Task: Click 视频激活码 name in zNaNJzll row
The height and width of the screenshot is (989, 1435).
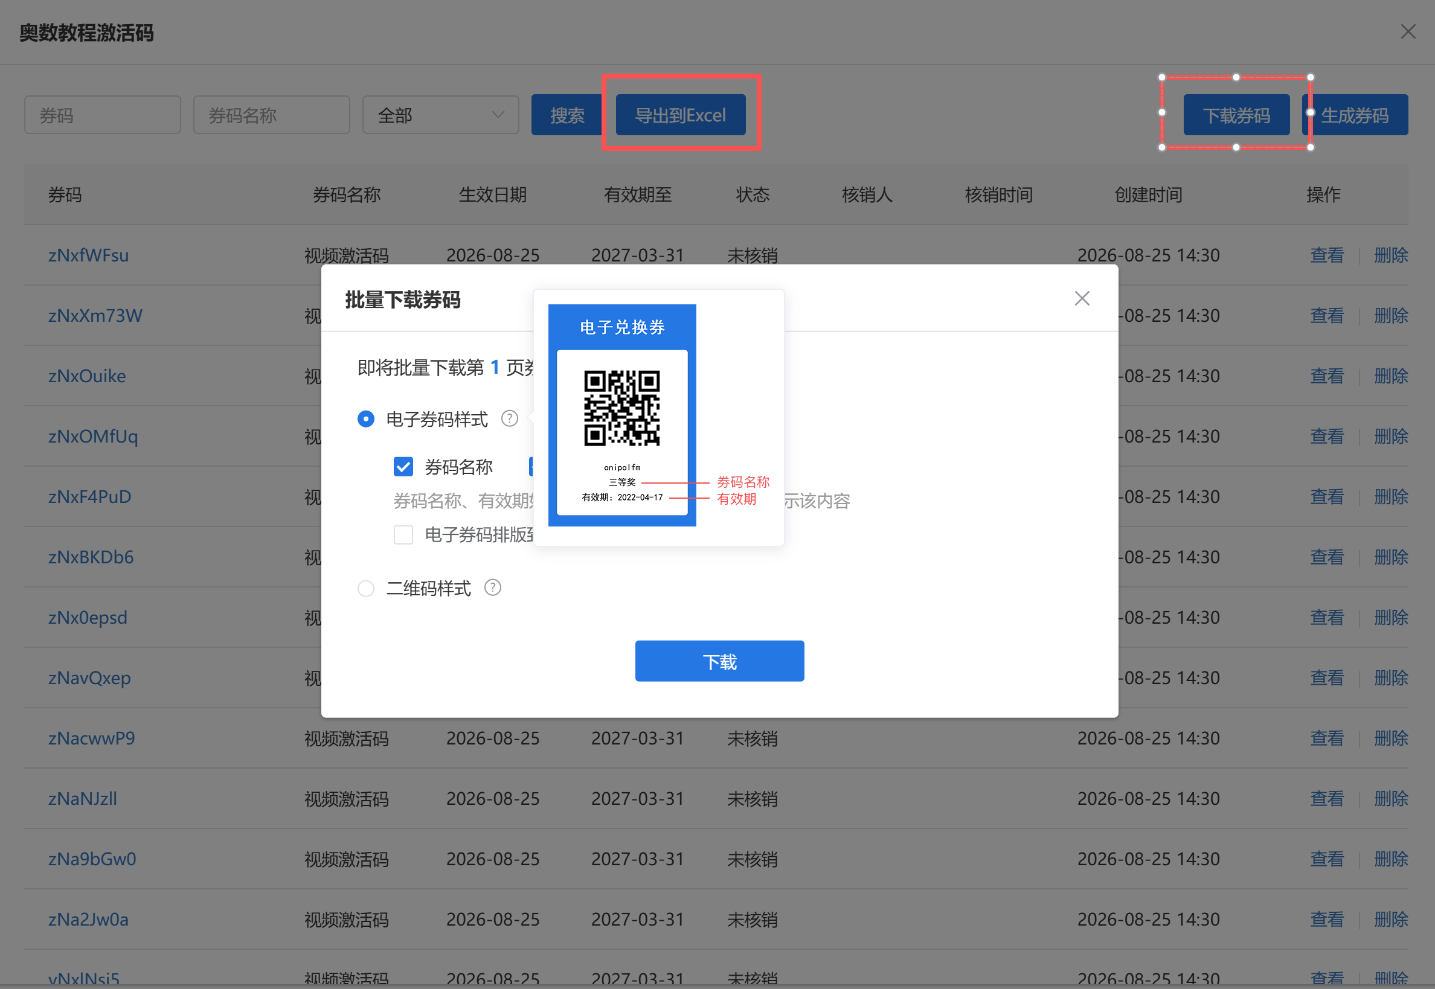Action: 347,799
